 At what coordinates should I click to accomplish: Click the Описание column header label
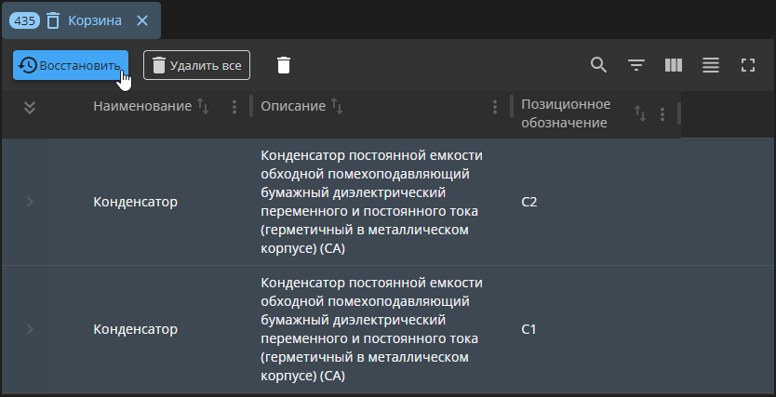[293, 106]
